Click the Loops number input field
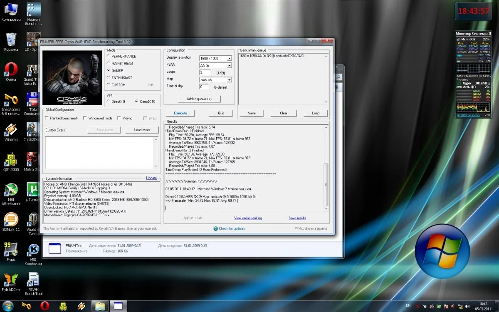The height and width of the screenshot is (312, 499). [x=205, y=72]
